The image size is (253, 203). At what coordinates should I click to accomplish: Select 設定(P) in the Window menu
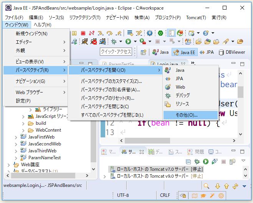tap(36, 101)
